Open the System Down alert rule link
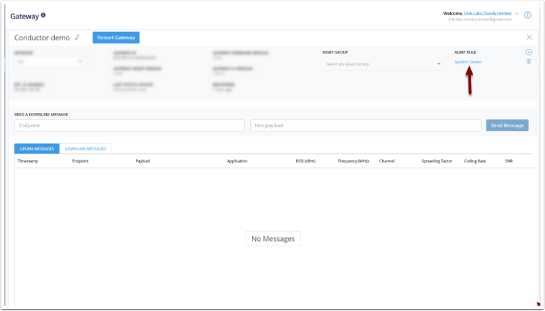 [x=468, y=62]
